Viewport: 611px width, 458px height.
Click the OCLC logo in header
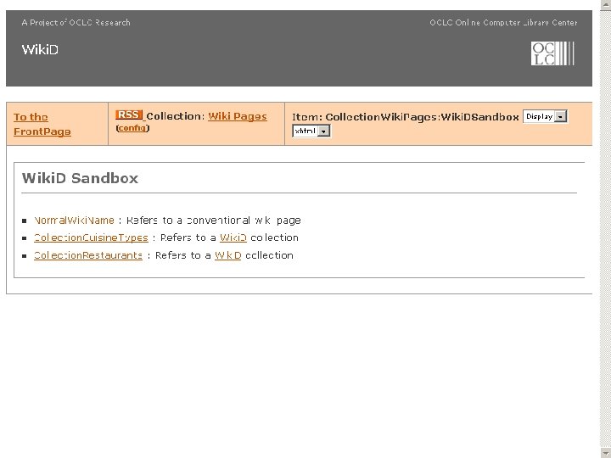click(x=552, y=53)
